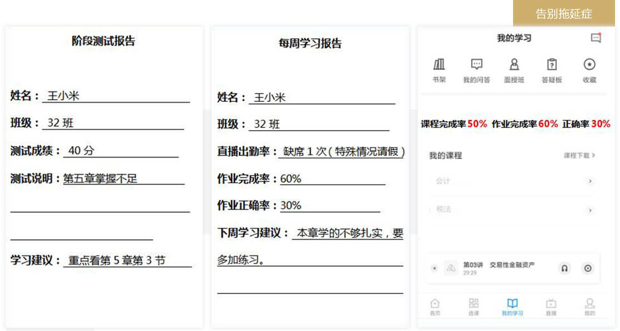Open the messages icon at top right

click(596, 38)
